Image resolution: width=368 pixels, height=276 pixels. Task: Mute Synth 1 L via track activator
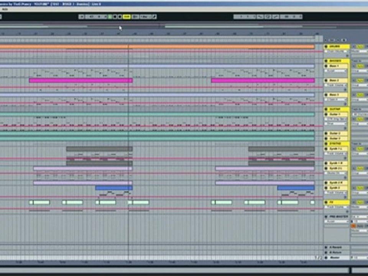pos(360,149)
